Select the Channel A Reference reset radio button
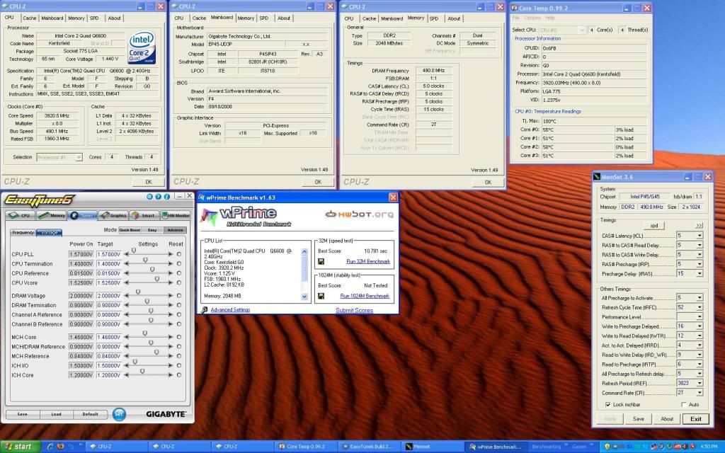Viewport: 725px width, 453px height. pos(179,314)
